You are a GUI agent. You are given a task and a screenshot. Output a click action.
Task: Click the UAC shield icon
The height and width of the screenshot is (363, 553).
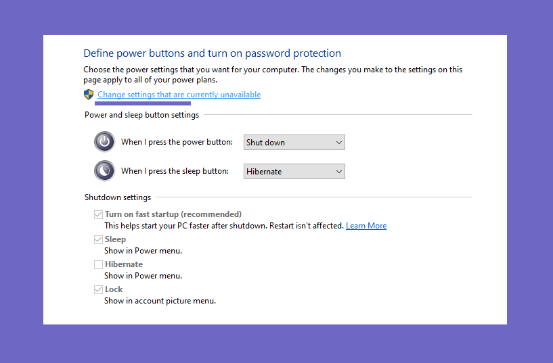(89, 95)
